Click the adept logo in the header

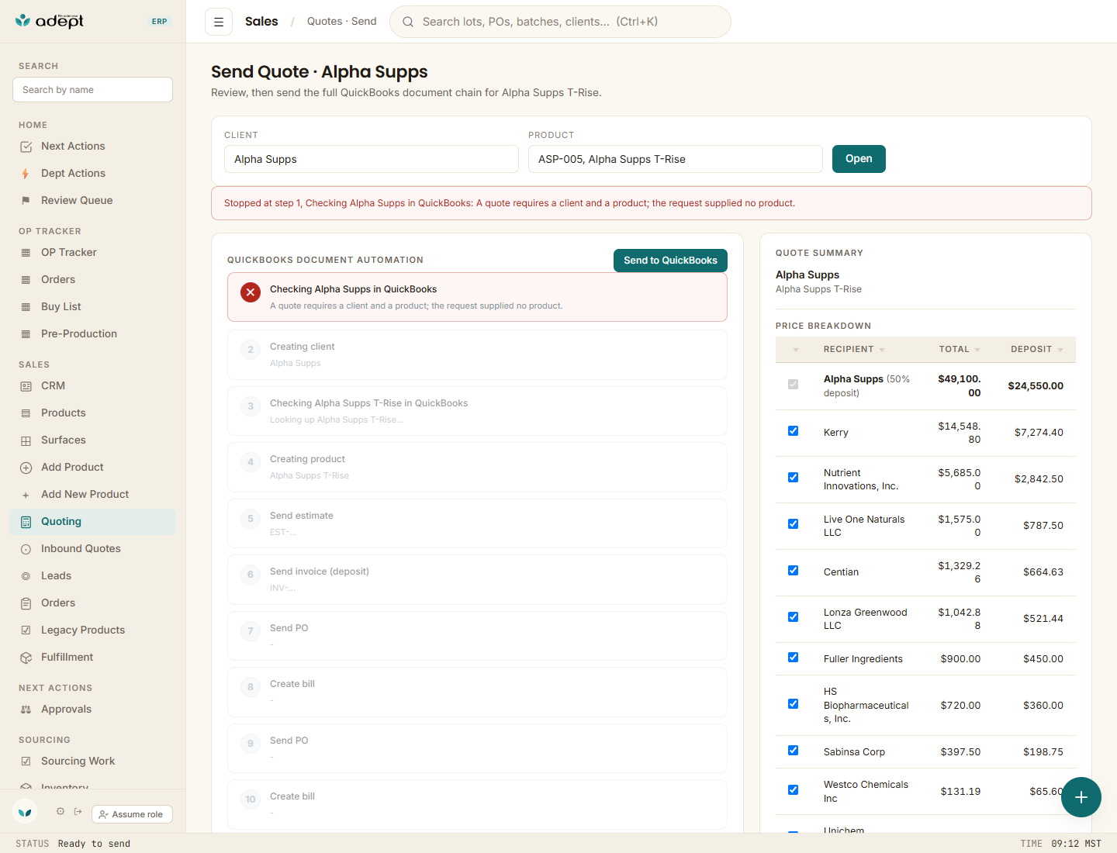(x=50, y=21)
